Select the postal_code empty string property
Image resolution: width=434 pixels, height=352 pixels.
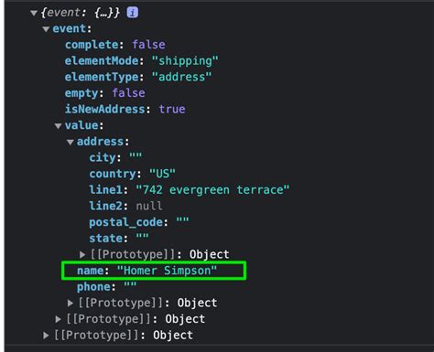tap(139, 222)
